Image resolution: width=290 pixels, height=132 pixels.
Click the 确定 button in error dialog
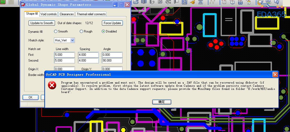(x=162, y=102)
